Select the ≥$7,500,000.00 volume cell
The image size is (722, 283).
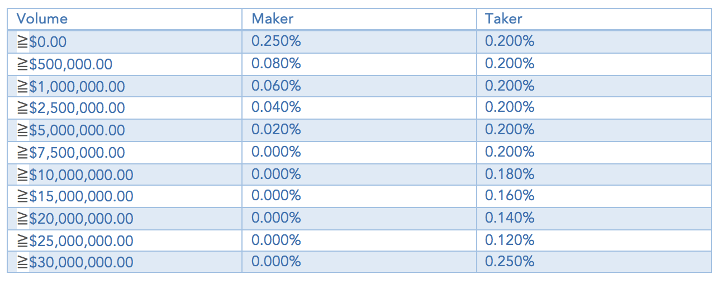pyautogui.click(x=125, y=152)
